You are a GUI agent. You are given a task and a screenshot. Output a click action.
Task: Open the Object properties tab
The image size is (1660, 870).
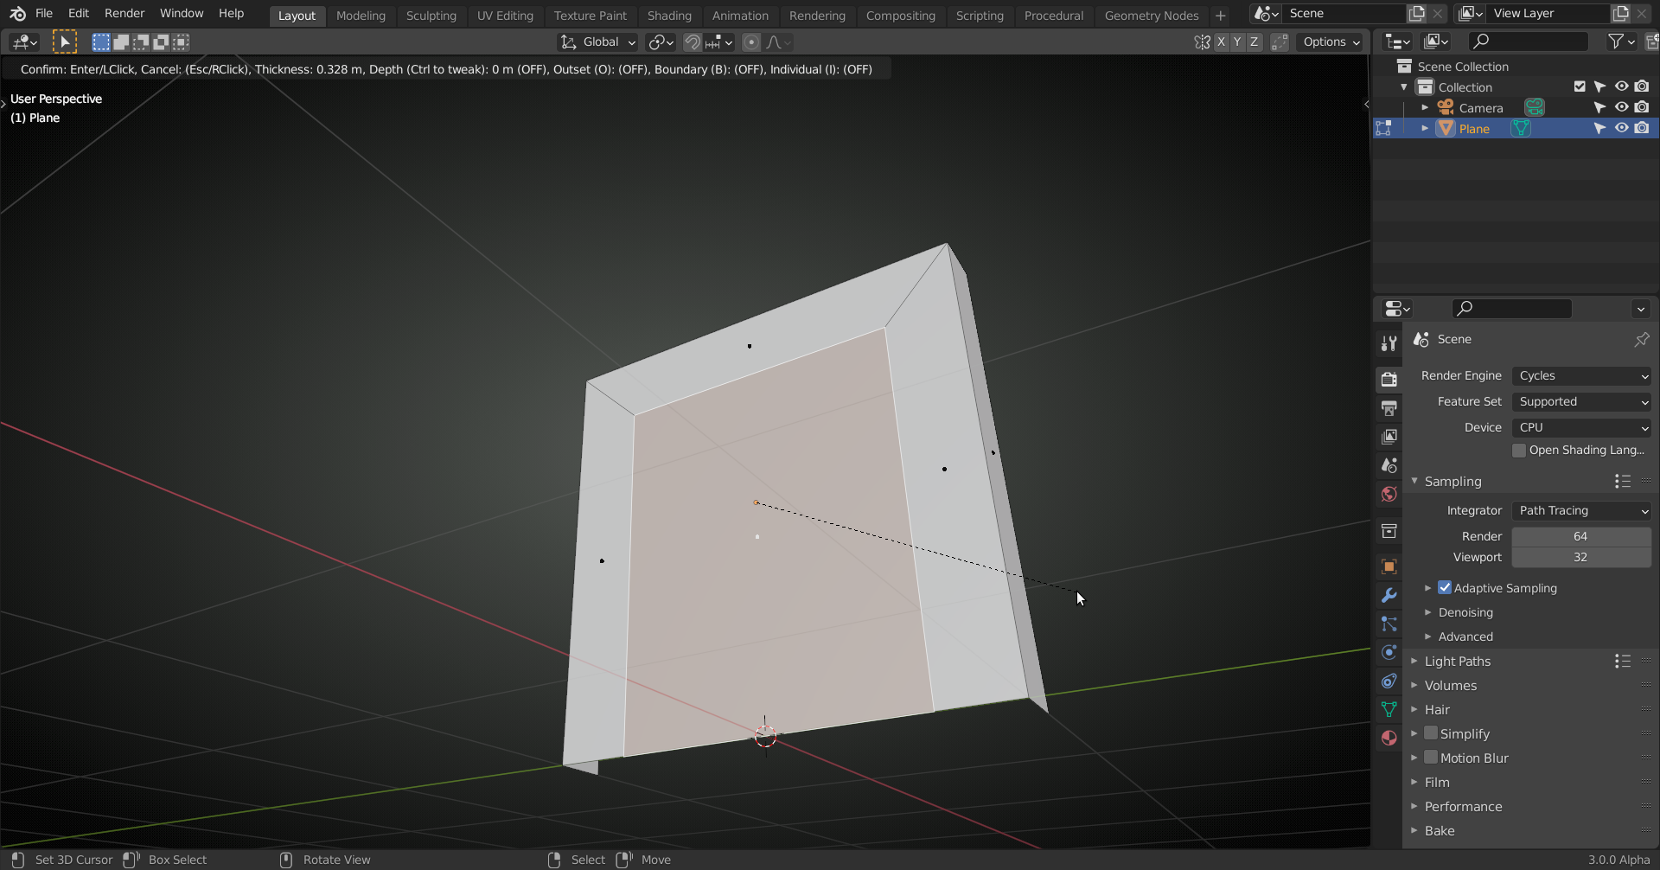(x=1389, y=566)
